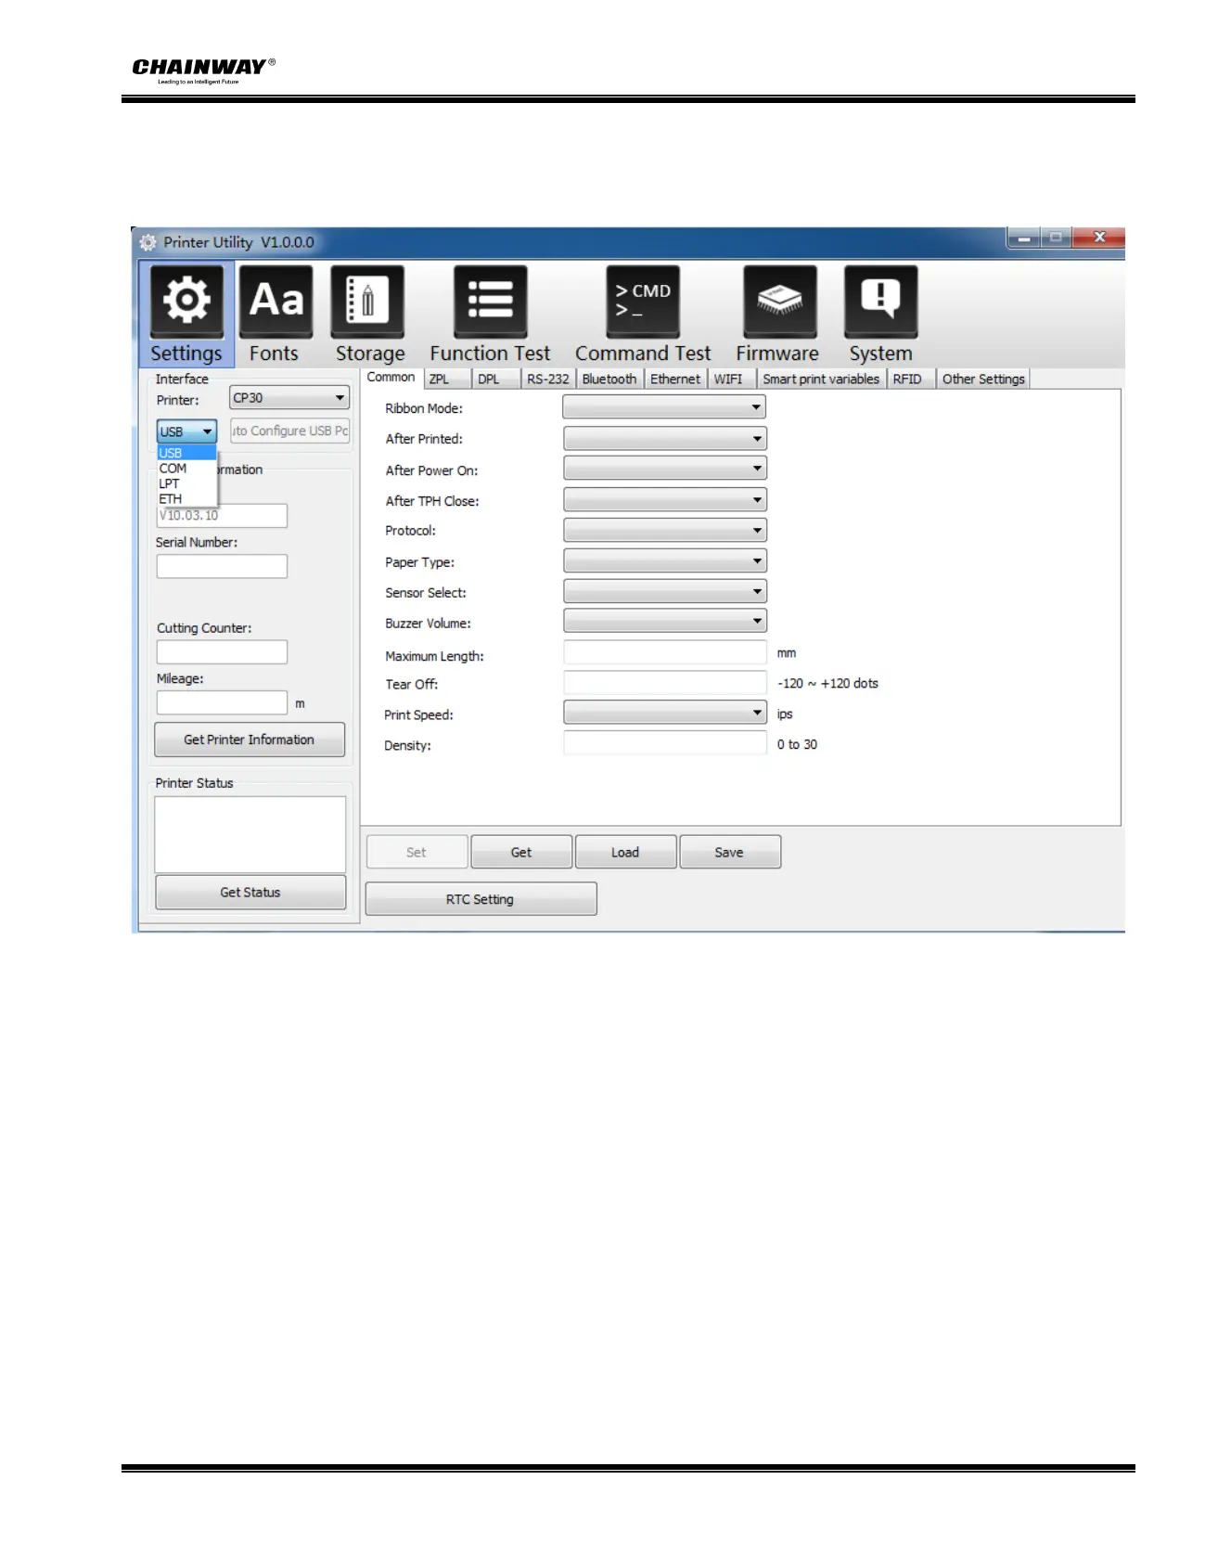Click the Maximum Length field

coord(664,652)
